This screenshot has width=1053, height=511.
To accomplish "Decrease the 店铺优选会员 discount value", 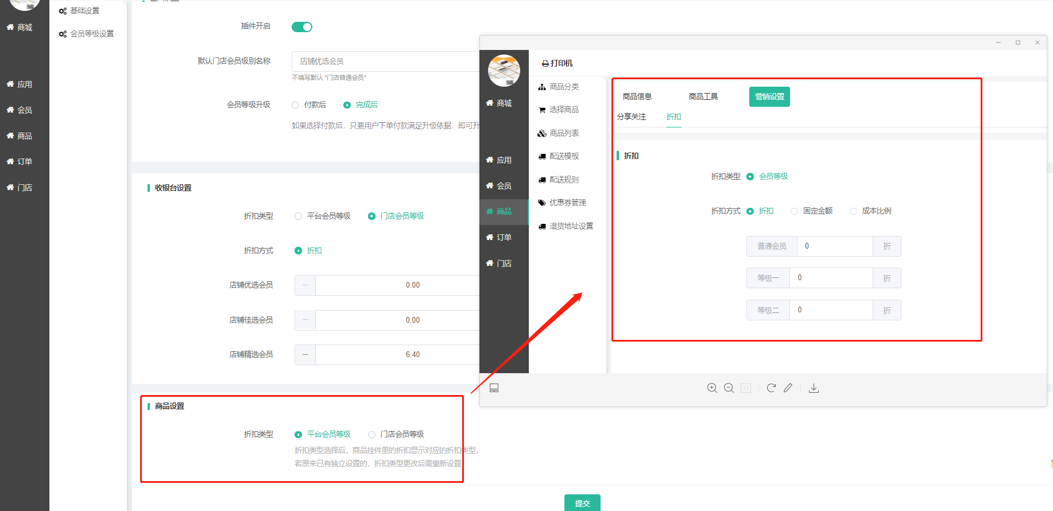I will (x=305, y=285).
